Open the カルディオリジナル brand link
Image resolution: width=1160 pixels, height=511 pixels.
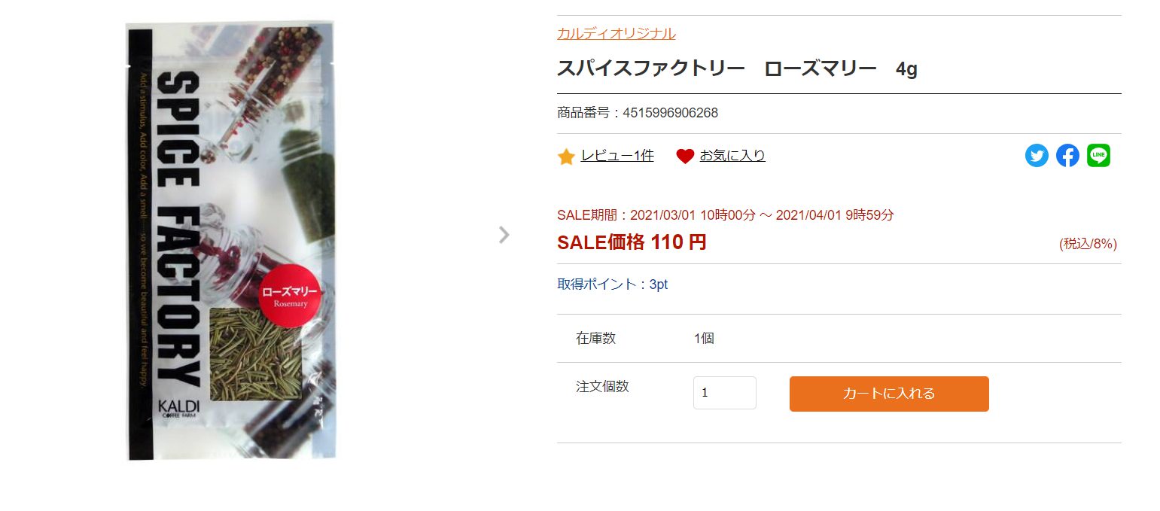616,33
